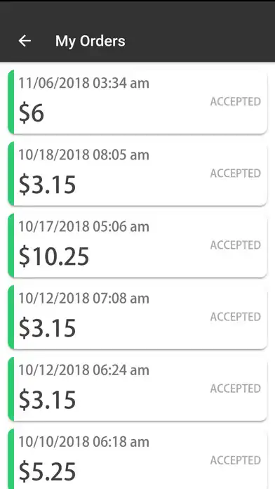Viewport: 275px width, 489px height.
Task: Click the green stripe on the $10.25 order
Action: pyautogui.click(x=11, y=245)
